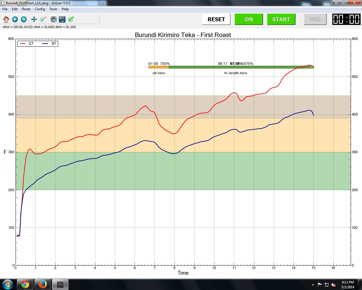Select the zoom to rectangle tool
Viewport: 362px width, 290px height.
43,19
